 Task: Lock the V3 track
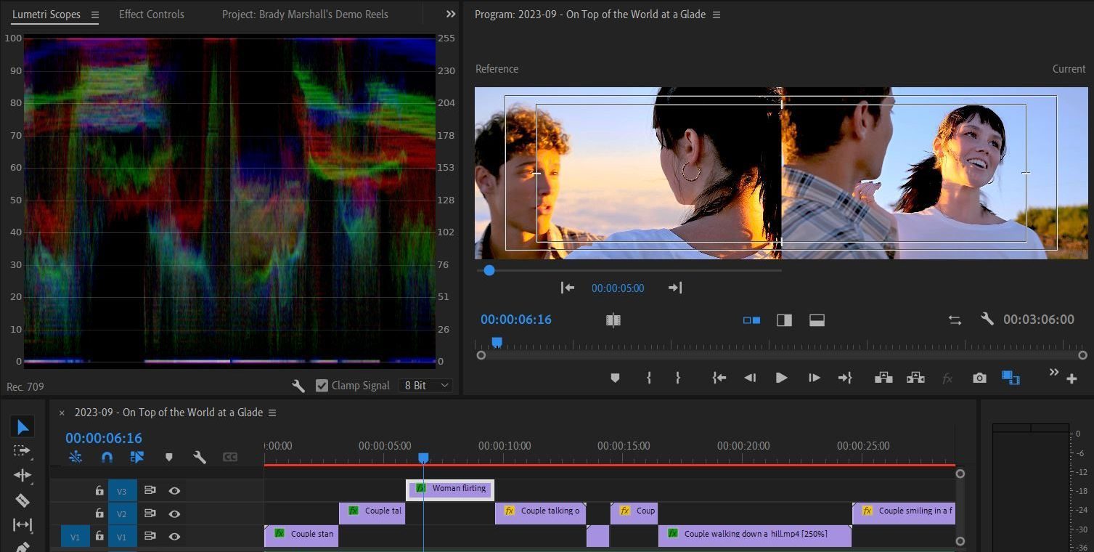tap(99, 491)
